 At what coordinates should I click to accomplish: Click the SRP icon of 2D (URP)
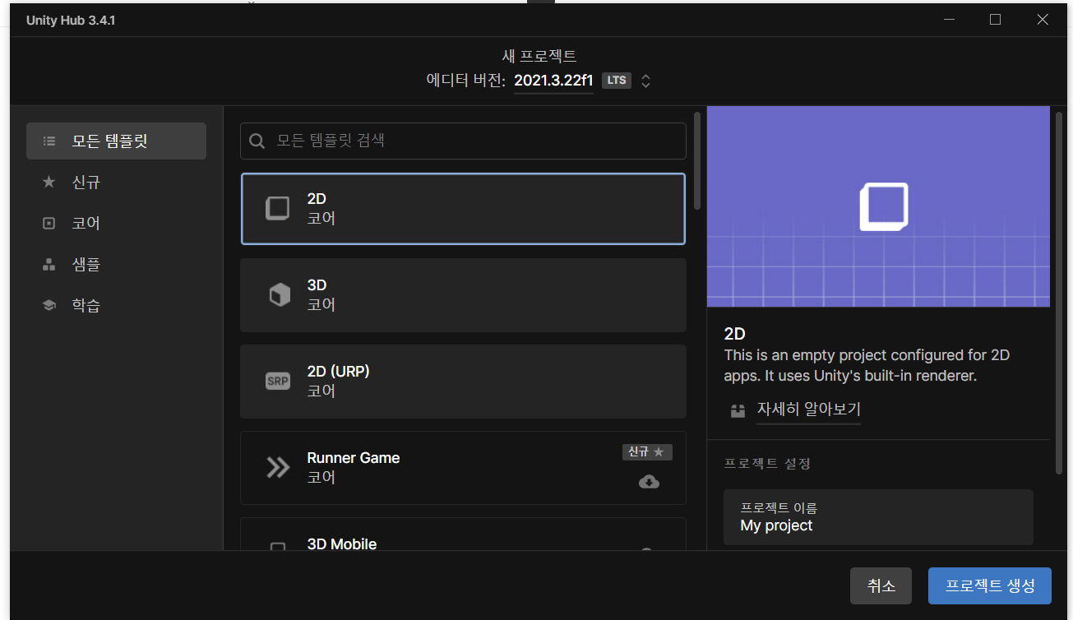(278, 381)
